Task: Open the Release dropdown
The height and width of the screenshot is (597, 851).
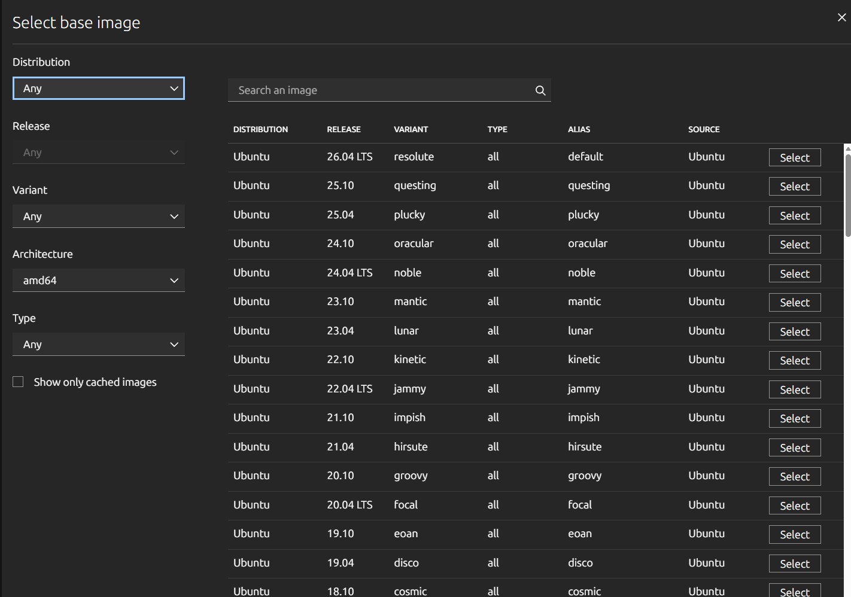Action: click(99, 153)
